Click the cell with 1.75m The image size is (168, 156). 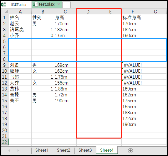tap(65, 77)
